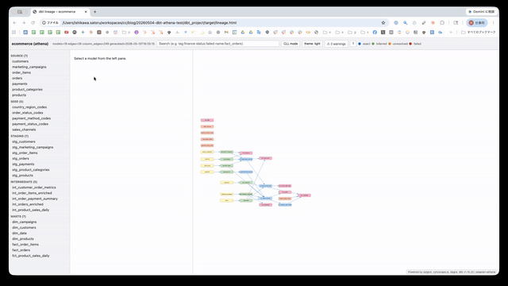Open the question mark help button
This screenshot has height=286, width=508.
tap(352, 44)
